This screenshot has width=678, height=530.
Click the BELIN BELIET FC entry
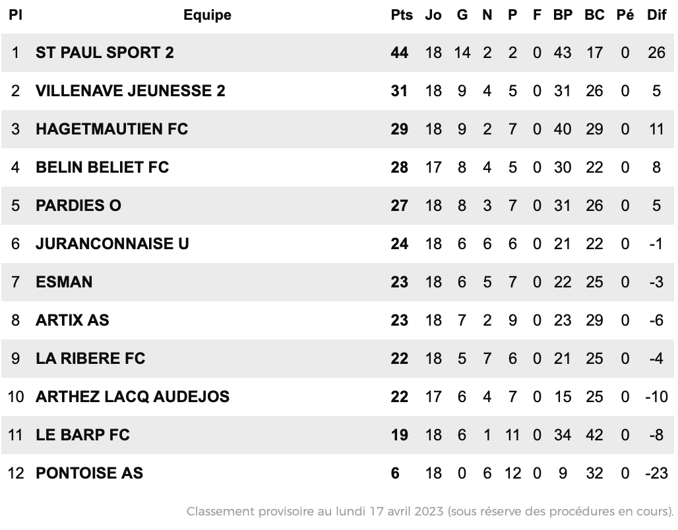pos(102,167)
